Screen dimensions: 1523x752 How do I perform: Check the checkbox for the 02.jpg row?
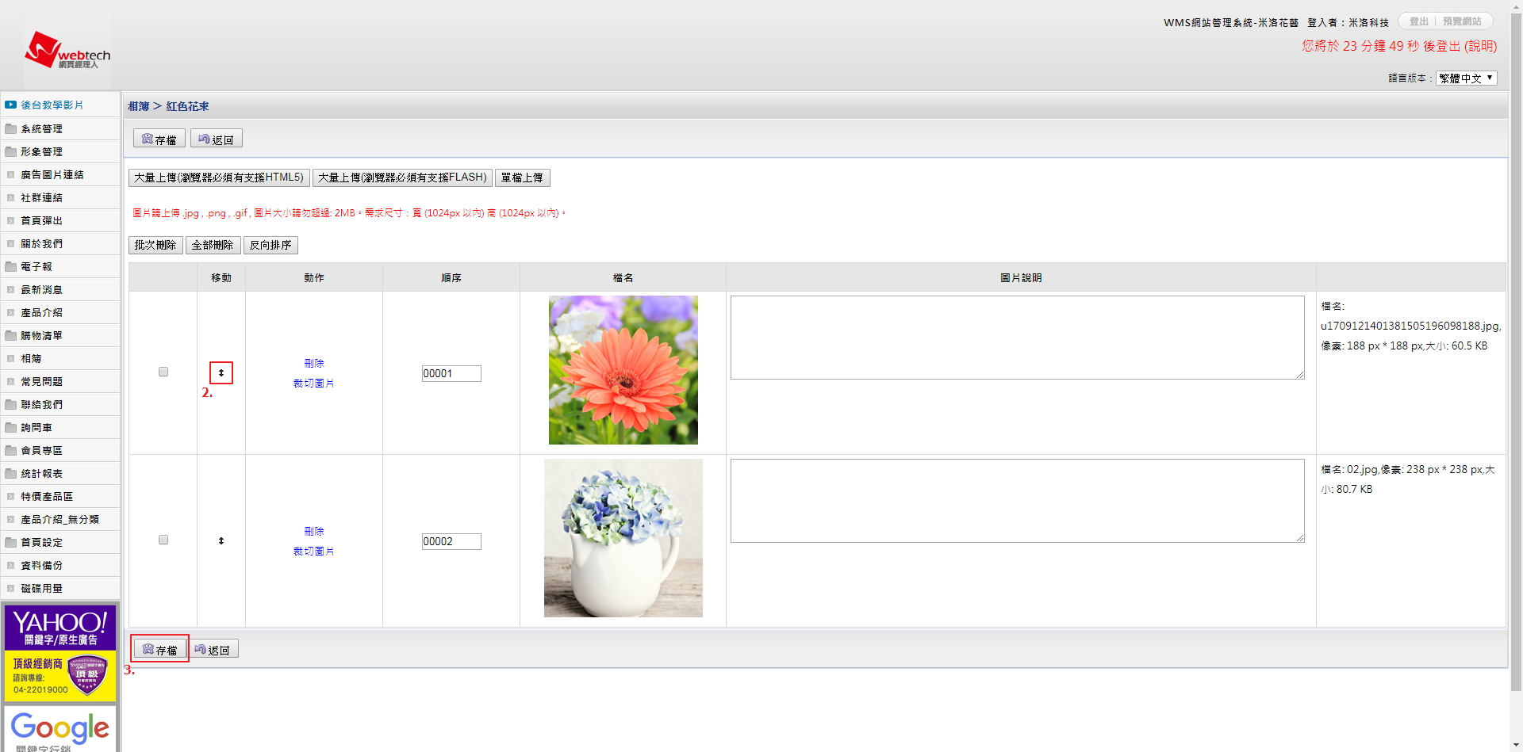[163, 540]
